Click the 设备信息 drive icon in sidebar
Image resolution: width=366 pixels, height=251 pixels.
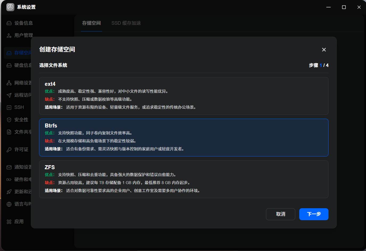pos(9,23)
